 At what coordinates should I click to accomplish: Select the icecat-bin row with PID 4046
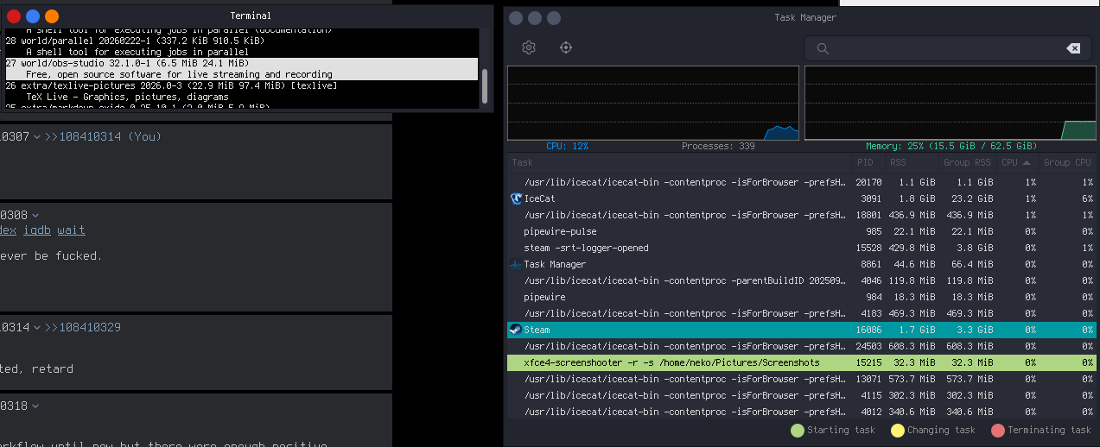click(802, 280)
